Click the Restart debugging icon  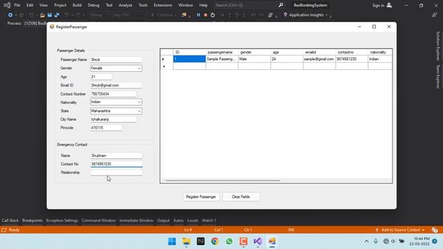tap(213, 15)
